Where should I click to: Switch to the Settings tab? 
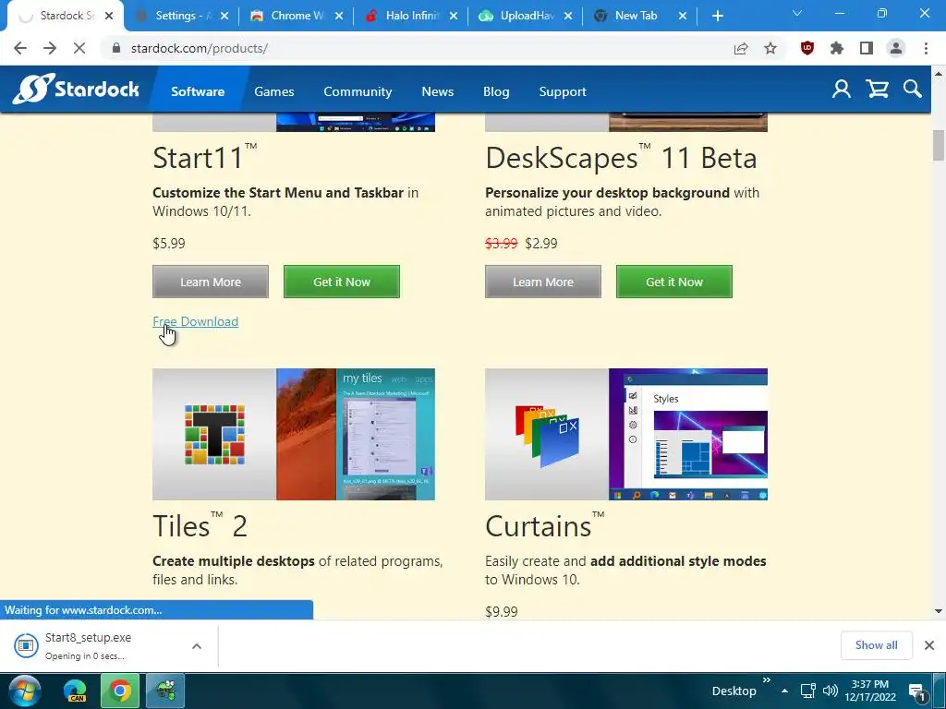point(181,16)
